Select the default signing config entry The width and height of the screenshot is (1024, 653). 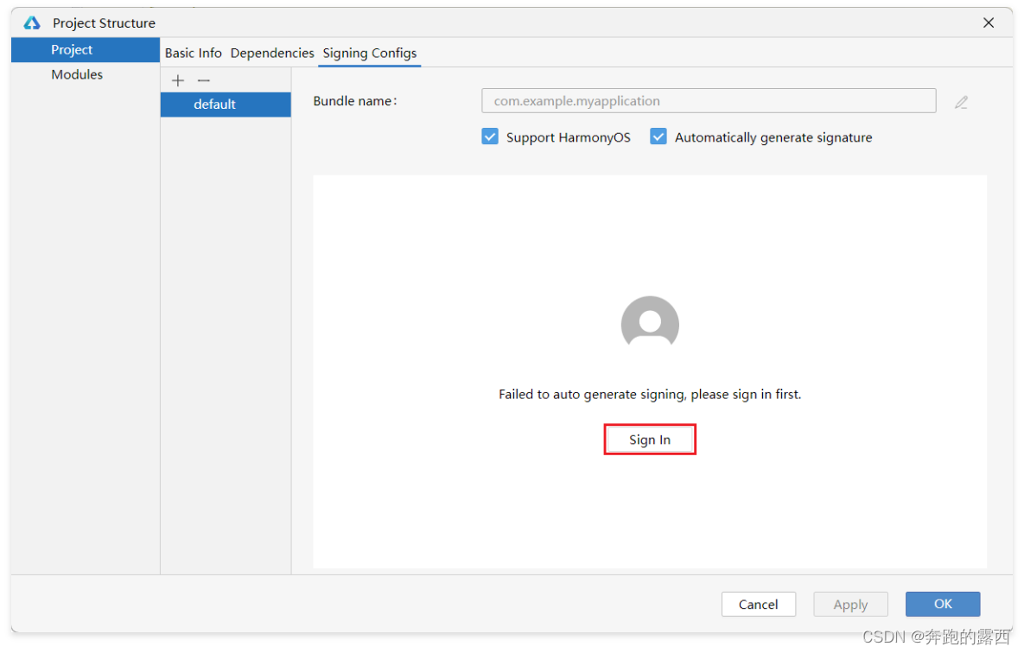pos(226,105)
